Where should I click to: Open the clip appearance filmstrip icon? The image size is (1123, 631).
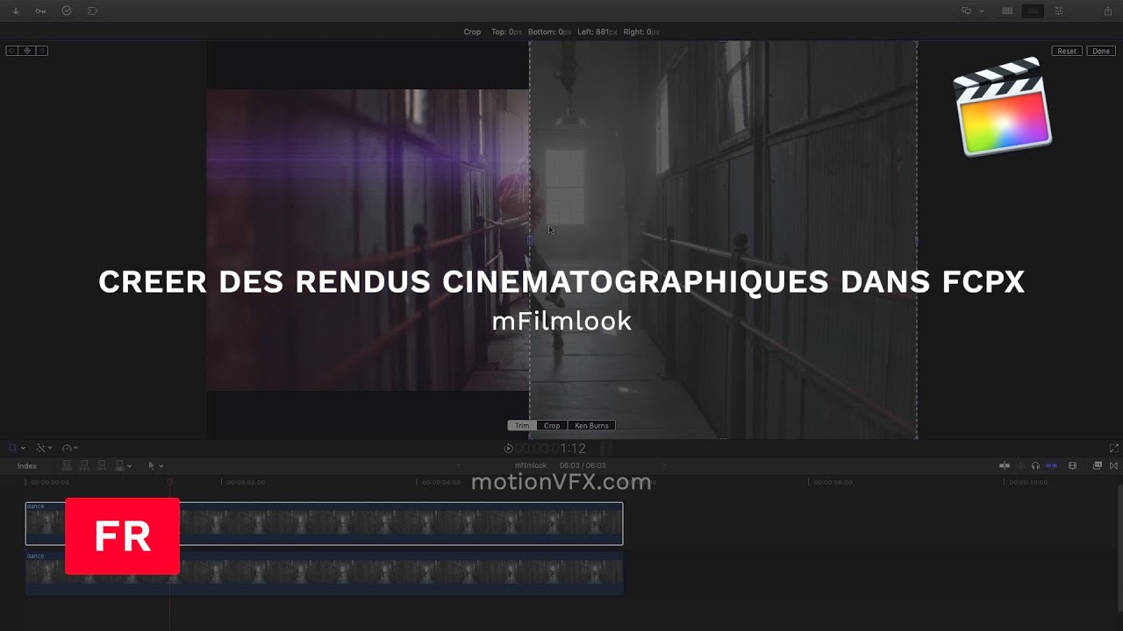click(x=1072, y=466)
